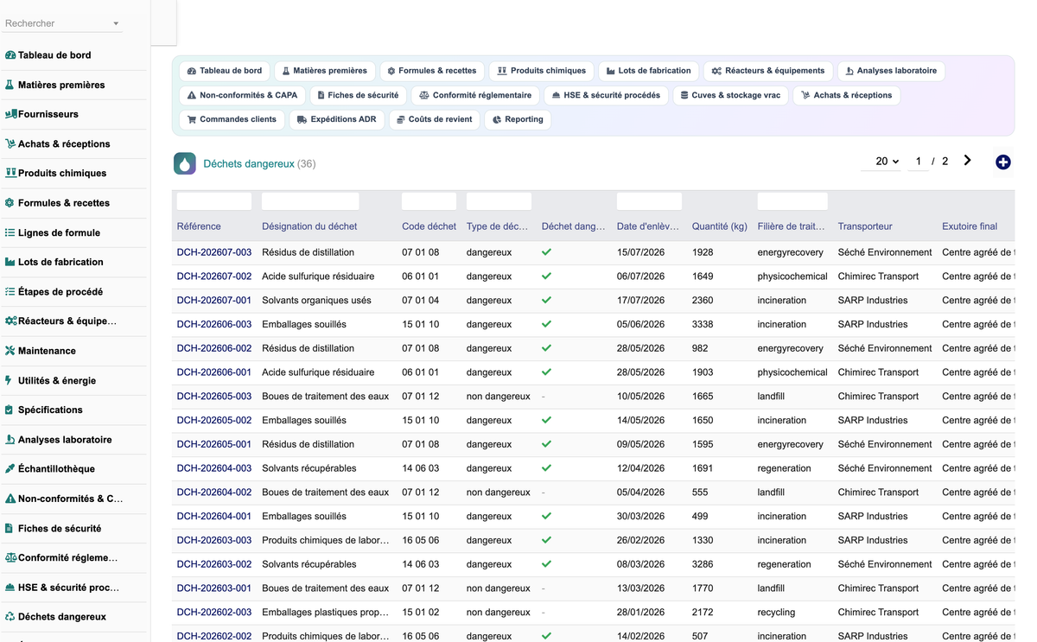Click the Produits chimiques vials icon in sidebar

pos(10,173)
